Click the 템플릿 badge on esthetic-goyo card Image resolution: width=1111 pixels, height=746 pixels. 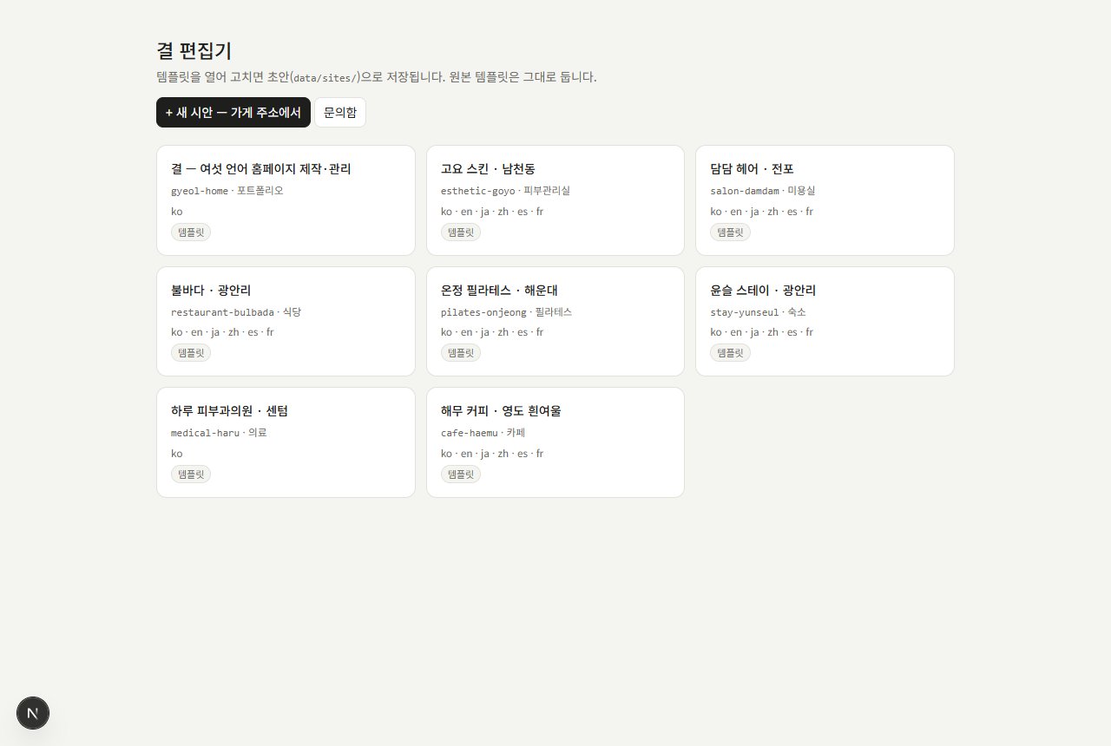461,232
